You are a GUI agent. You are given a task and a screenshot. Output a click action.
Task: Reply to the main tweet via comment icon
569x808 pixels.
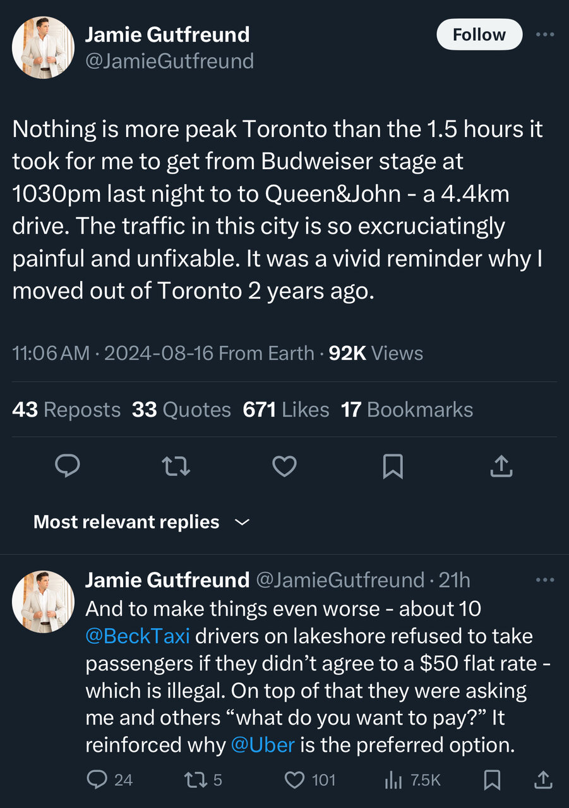coord(68,466)
